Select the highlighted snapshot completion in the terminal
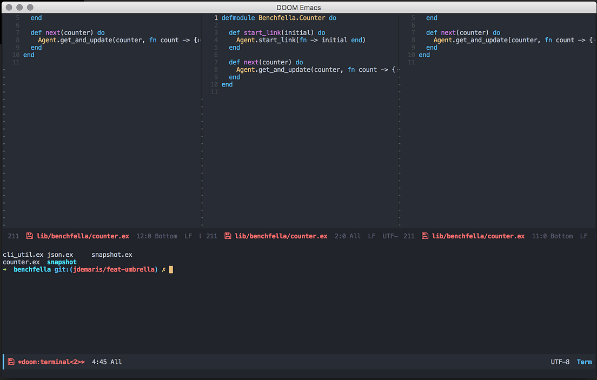The height and width of the screenshot is (380, 597). point(61,262)
